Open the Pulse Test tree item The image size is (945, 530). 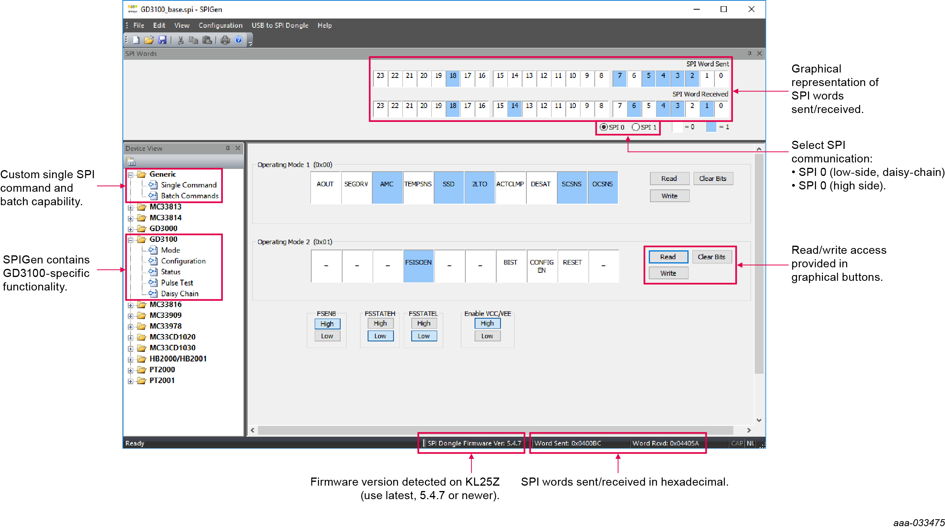click(177, 283)
